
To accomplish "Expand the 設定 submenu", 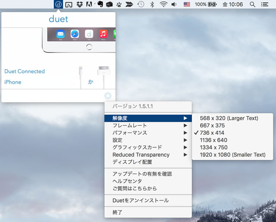I will pos(148,140).
